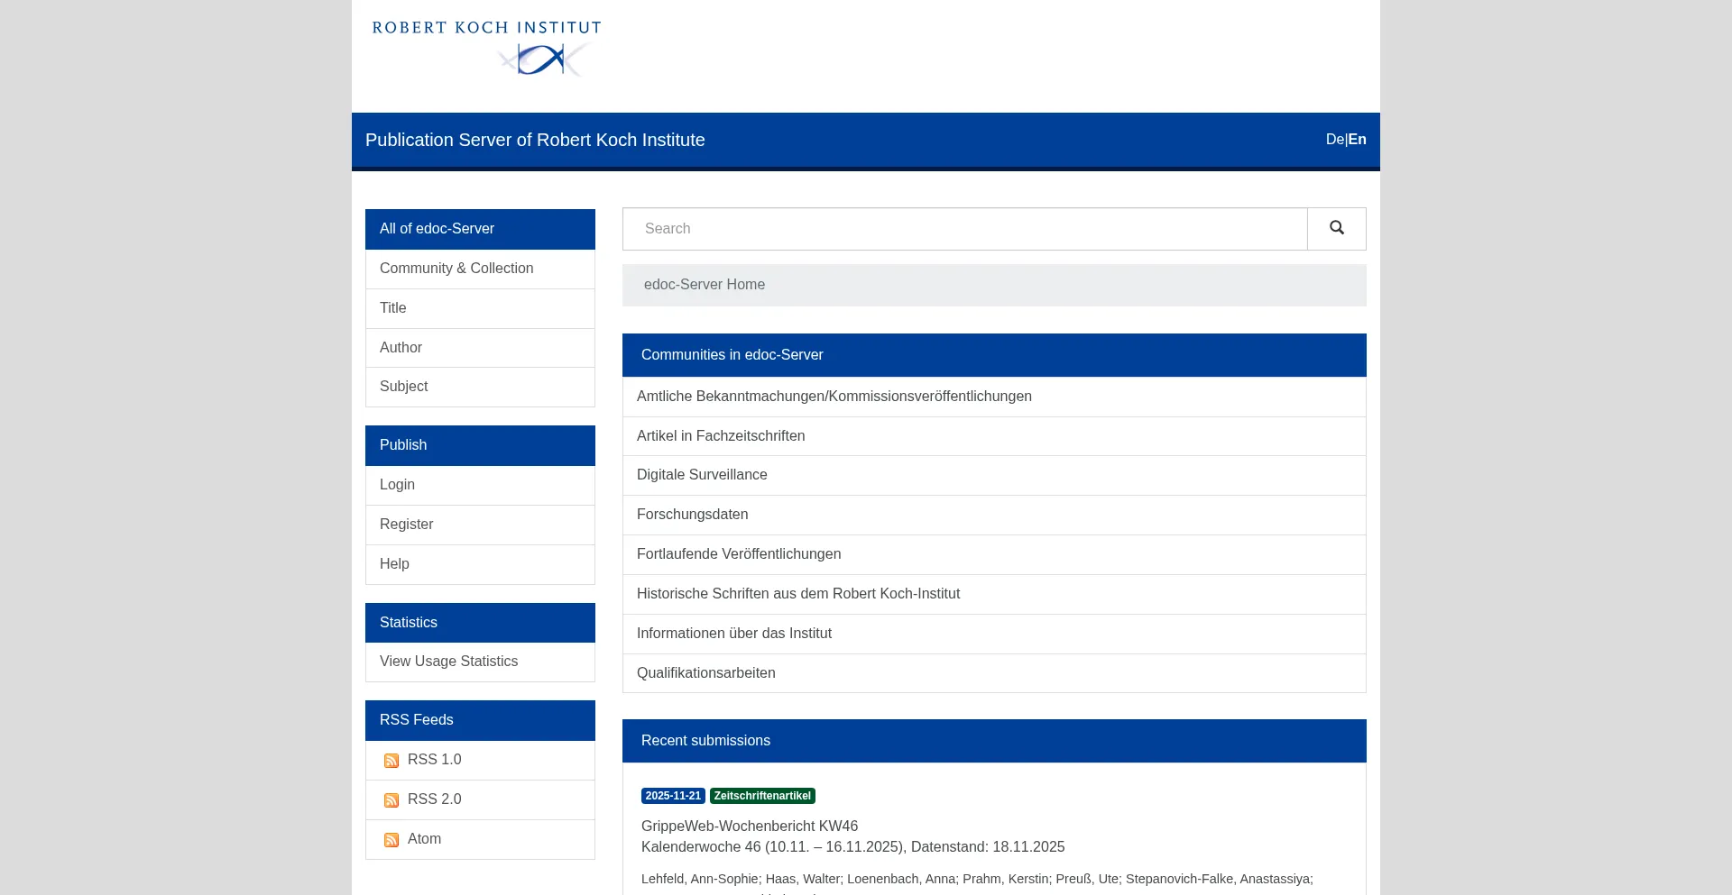1732x895 pixels.
Task: Open Artikel in Fachzeitschriften community
Action: 721,436
